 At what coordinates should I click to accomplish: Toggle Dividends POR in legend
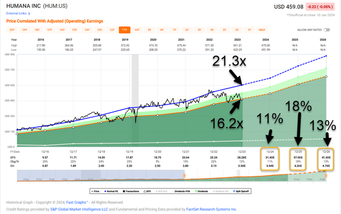click(x=181, y=191)
